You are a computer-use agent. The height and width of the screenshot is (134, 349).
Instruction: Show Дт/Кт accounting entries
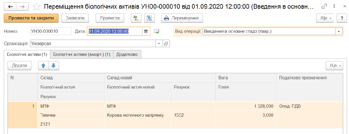[x=136, y=18]
